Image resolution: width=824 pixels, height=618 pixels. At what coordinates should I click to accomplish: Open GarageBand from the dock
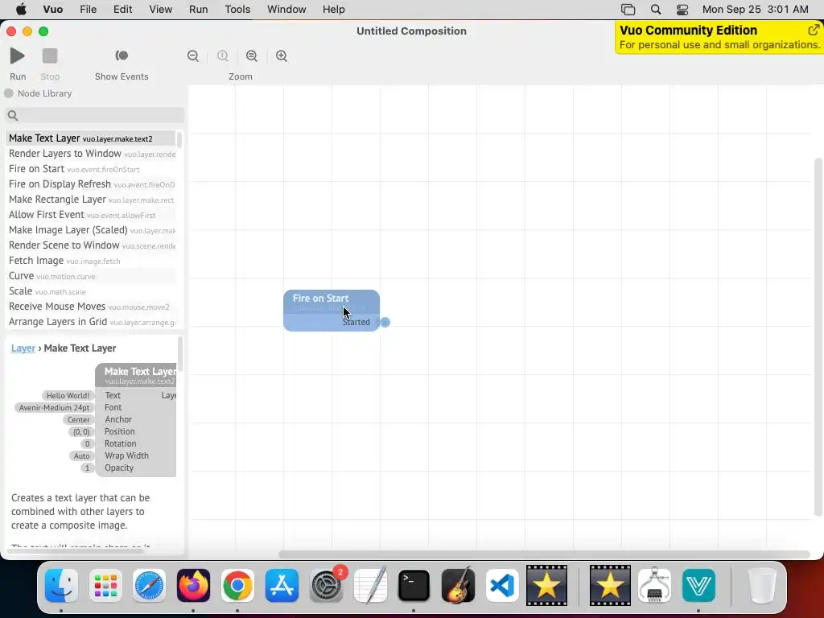click(x=458, y=585)
